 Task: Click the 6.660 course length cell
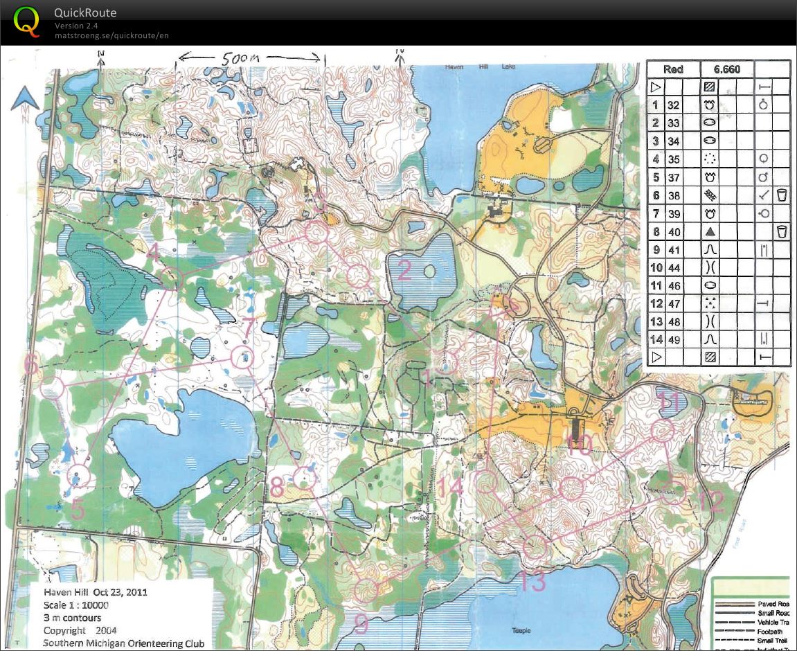pyautogui.click(x=726, y=69)
